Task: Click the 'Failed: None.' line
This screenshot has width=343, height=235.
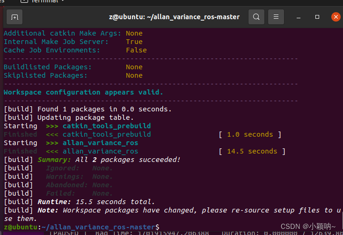Action: point(58,193)
